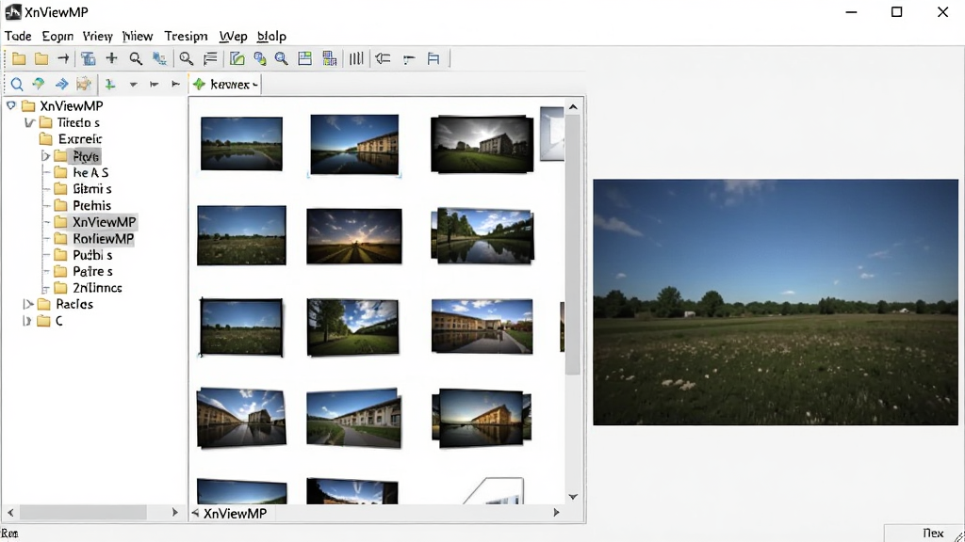Click the right arrow of the XnViewMP path bar

(556, 512)
